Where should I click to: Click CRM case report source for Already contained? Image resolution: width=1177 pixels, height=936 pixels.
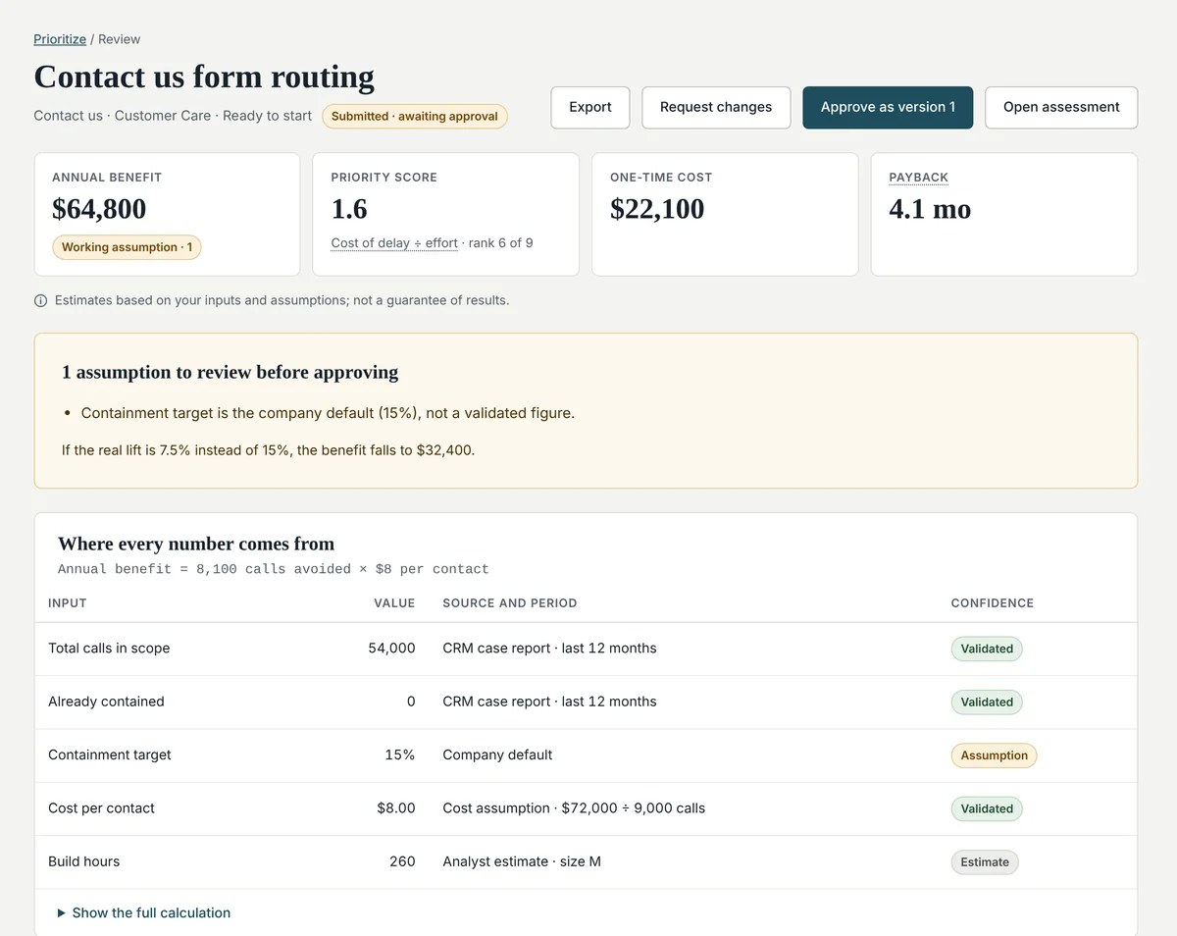point(549,702)
